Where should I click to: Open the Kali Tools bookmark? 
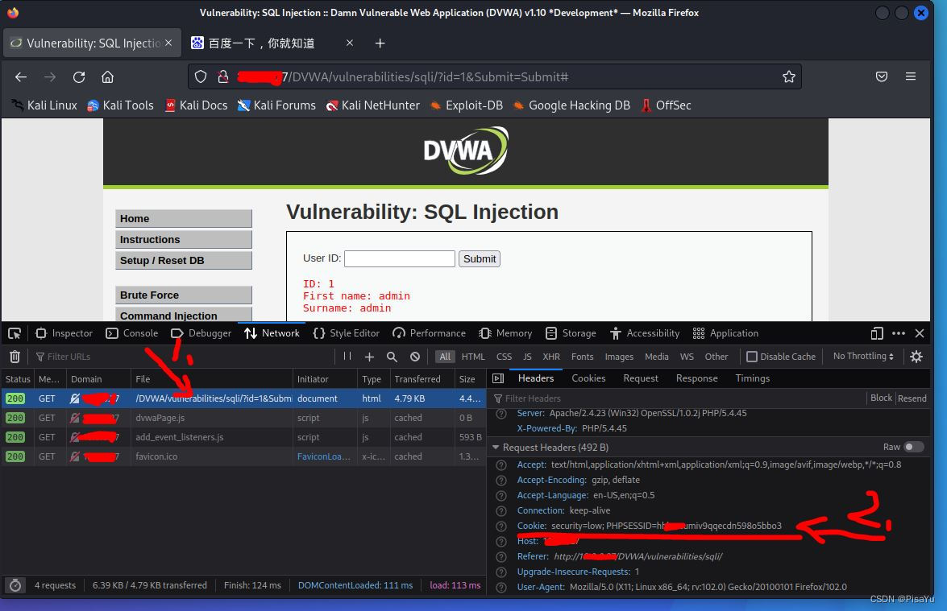[x=120, y=105]
